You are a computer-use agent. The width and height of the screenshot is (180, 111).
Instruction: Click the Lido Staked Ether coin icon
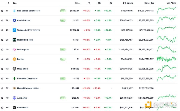pos(14,11)
